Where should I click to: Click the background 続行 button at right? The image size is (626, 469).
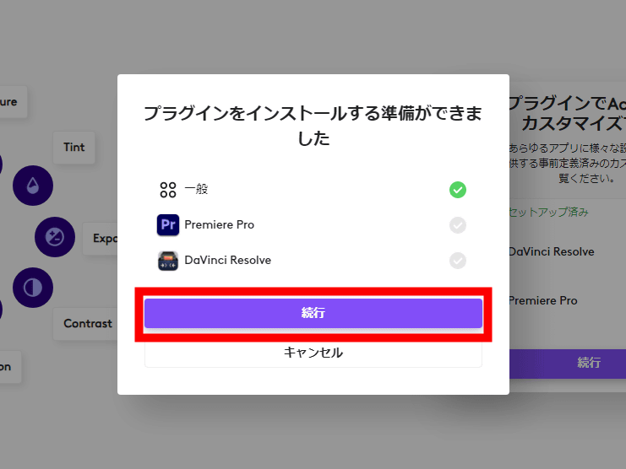(x=568, y=364)
